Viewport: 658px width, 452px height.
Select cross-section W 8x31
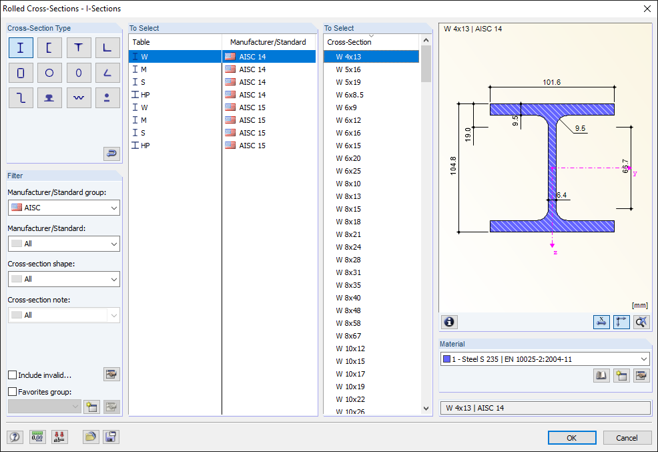point(372,272)
